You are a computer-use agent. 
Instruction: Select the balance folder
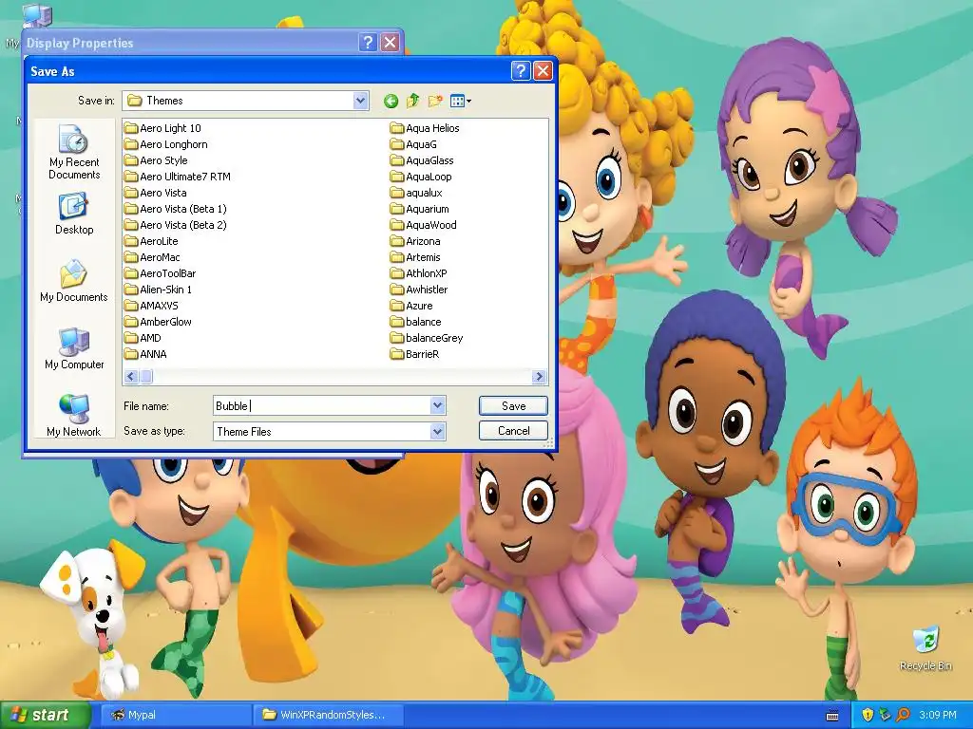[x=416, y=322]
